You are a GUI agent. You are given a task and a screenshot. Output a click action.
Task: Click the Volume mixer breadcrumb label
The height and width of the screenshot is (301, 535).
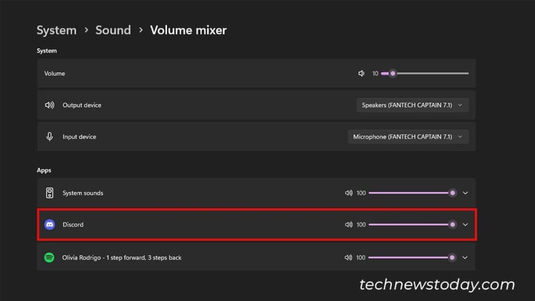[188, 30]
